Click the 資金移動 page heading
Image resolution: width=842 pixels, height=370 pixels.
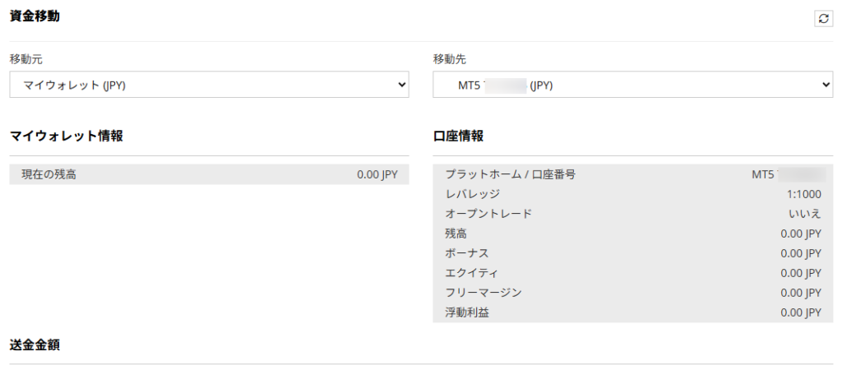tap(35, 16)
